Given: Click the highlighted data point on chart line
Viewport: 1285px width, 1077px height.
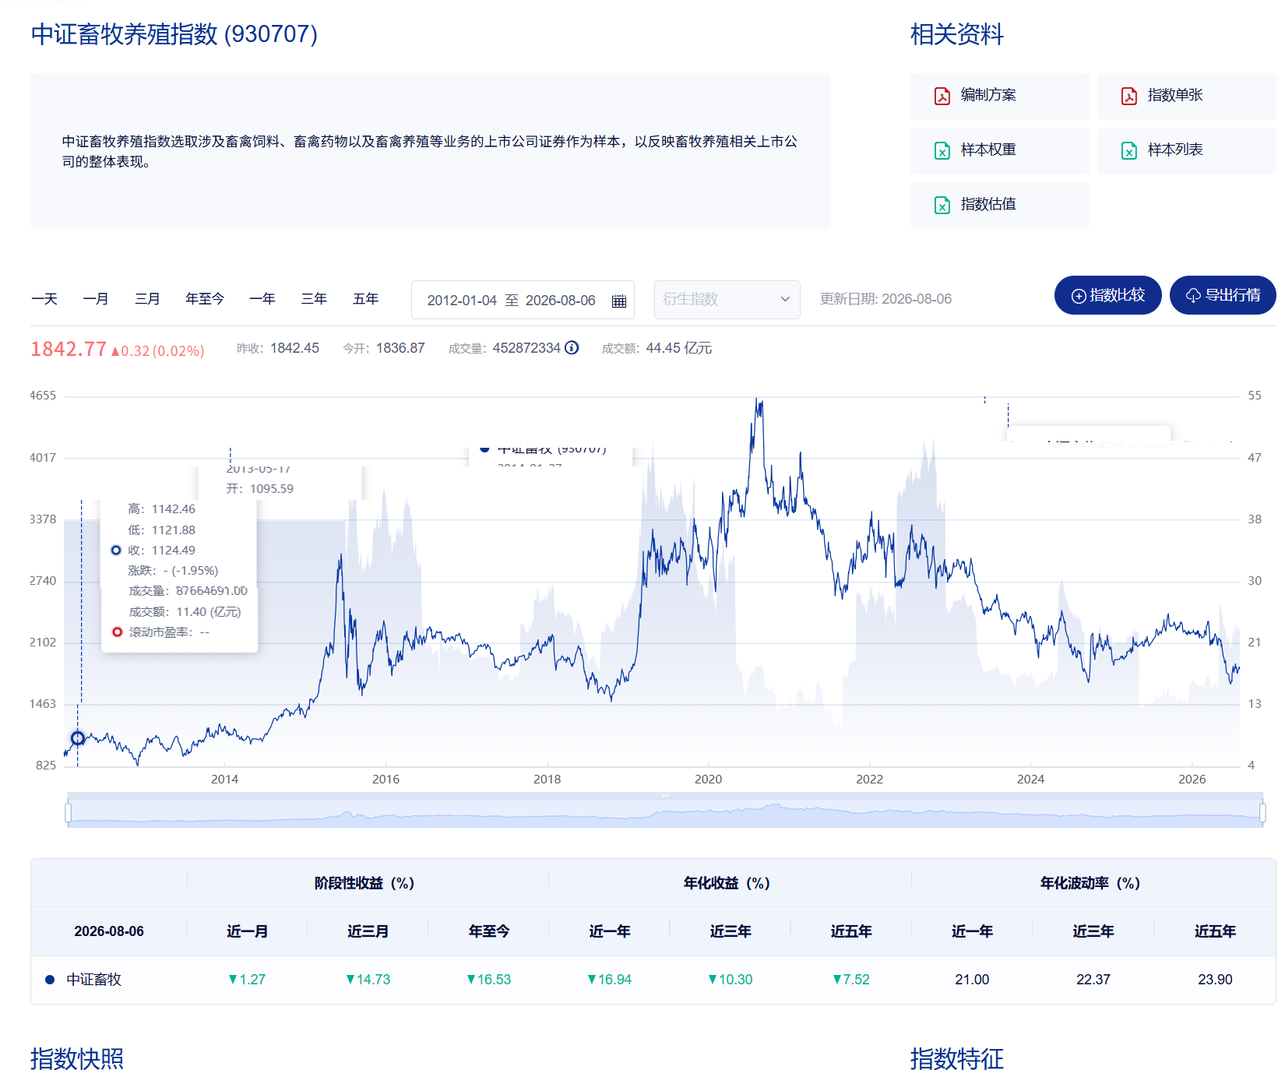Looking at the screenshot, I should [x=78, y=738].
